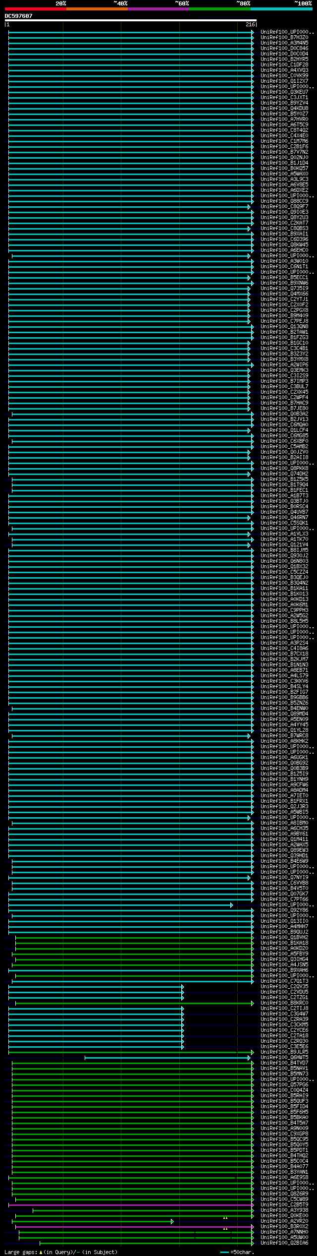317x1256 pixels.
Task: Select hit label UniRef100_Q57PG6
Action: (x=284, y=1084)
